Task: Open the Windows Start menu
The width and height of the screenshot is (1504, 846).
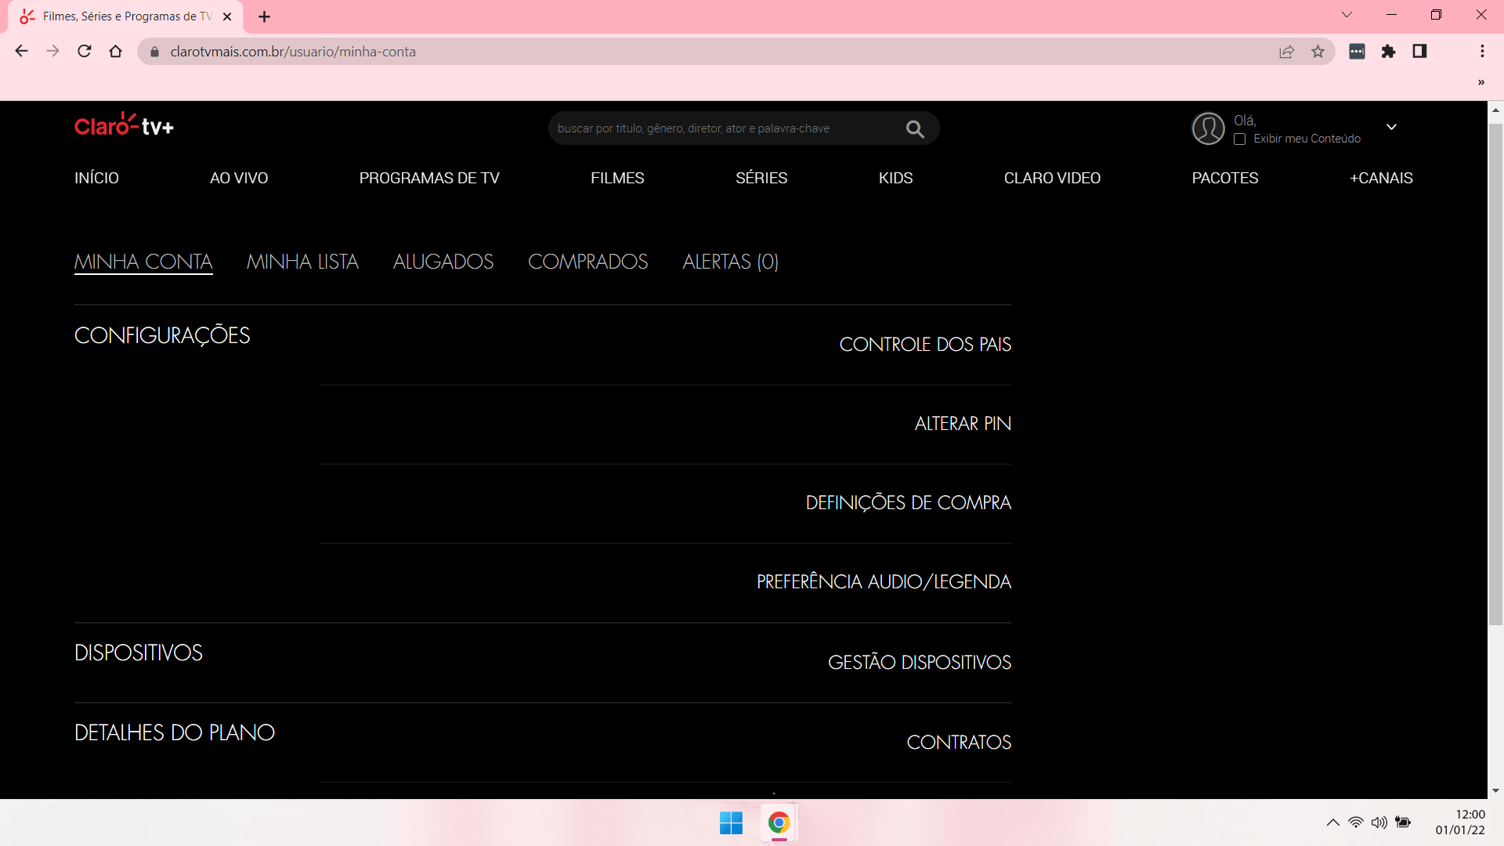Action: (x=731, y=823)
